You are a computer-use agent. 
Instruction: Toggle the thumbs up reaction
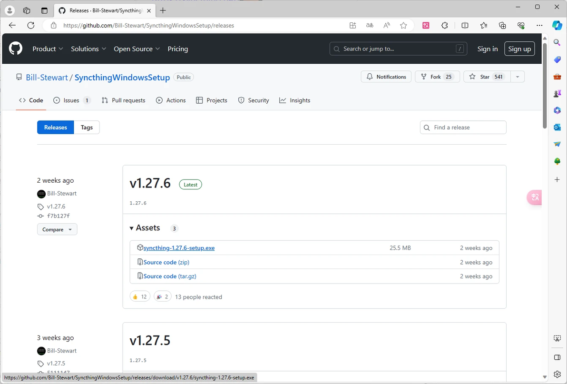click(140, 297)
